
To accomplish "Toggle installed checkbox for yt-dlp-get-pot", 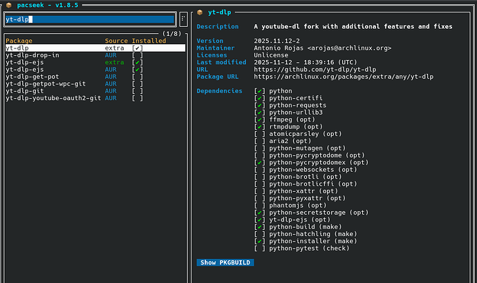I will pos(138,77).
